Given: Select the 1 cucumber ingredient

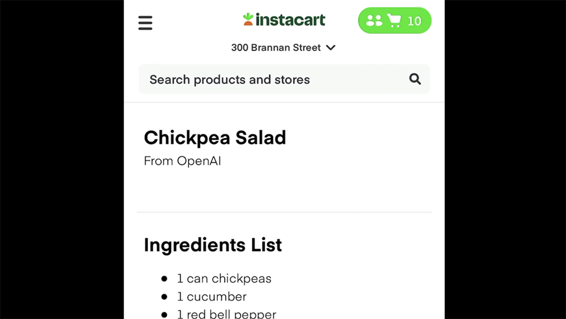Looking at the screenshot, I should click(212, 296).
